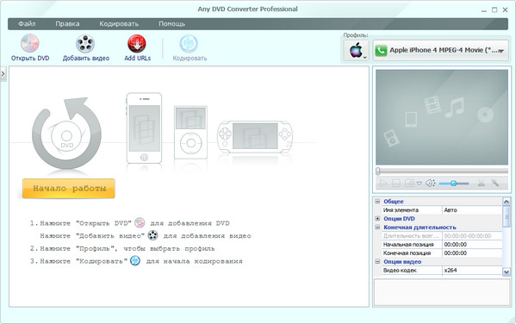Click the DVD disc icon in step 1

[x=140, y=223]
